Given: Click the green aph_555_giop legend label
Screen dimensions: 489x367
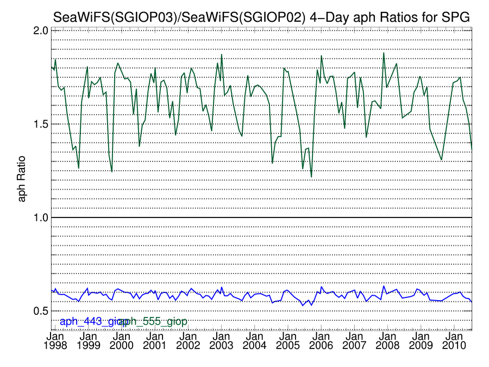Looking at the screenshot, I should [153, 321].
